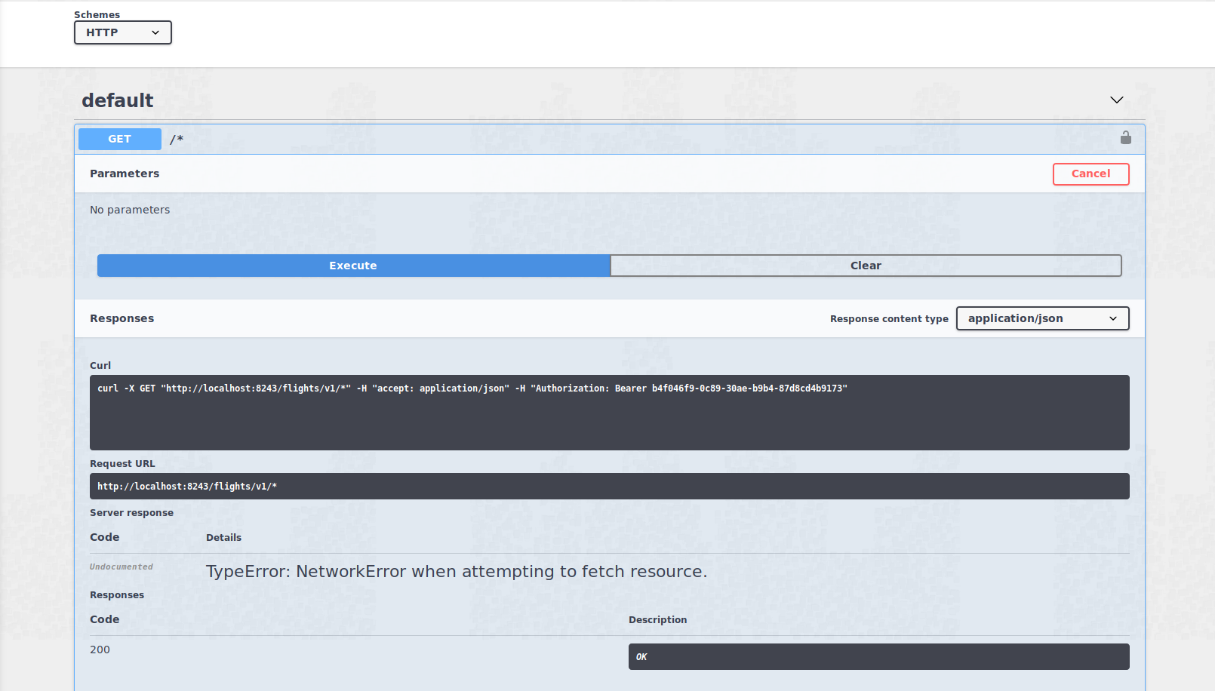The height and width of the screenshot is (691, 1215).
Task: Click the unlocked padlock authorization icon
Action: [1125, 138]
